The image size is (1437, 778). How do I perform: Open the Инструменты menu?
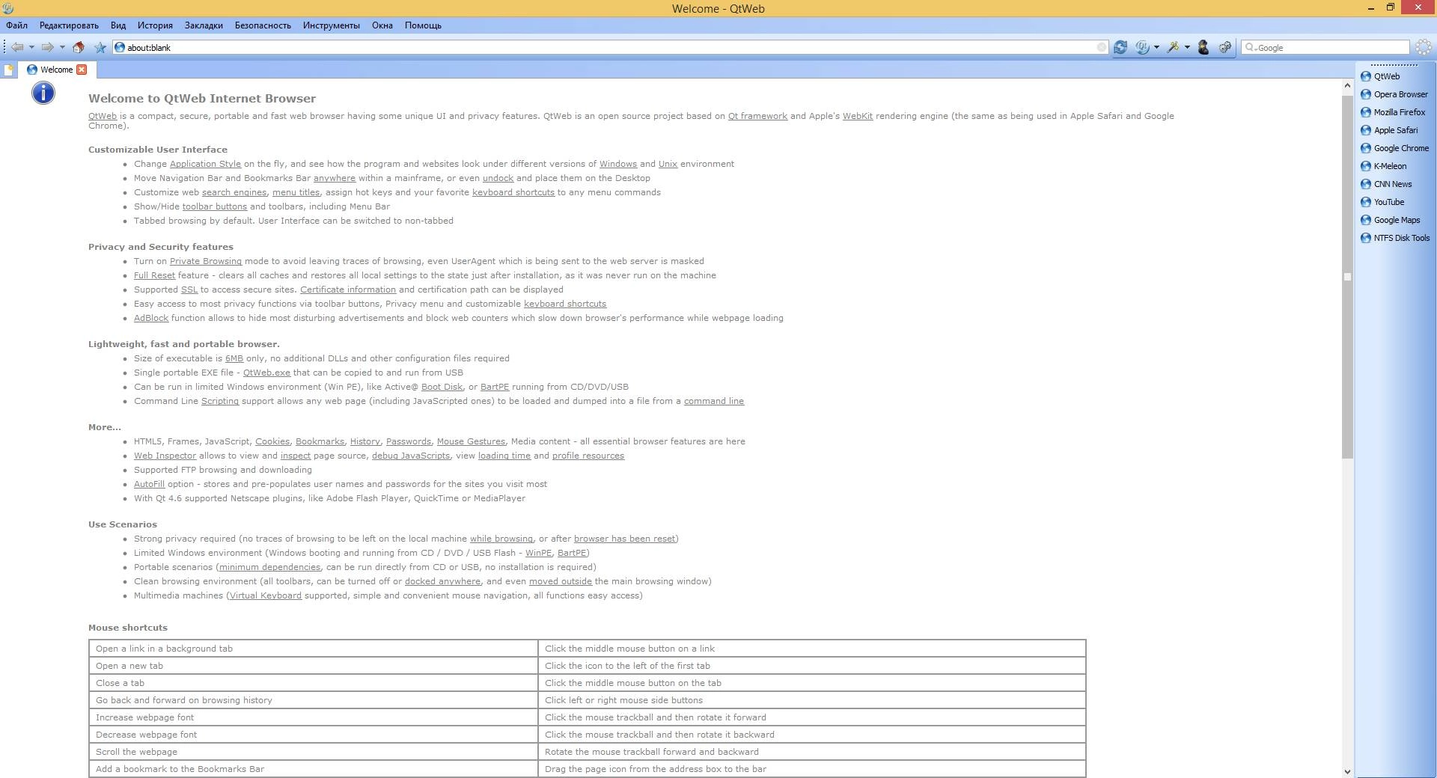331,25
